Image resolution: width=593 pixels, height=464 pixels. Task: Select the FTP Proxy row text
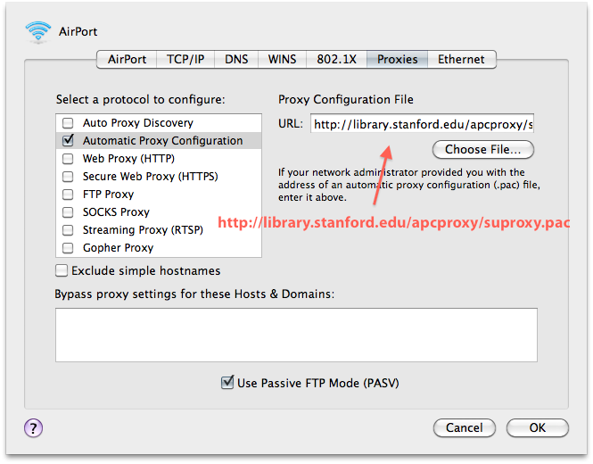click(108, 195)
